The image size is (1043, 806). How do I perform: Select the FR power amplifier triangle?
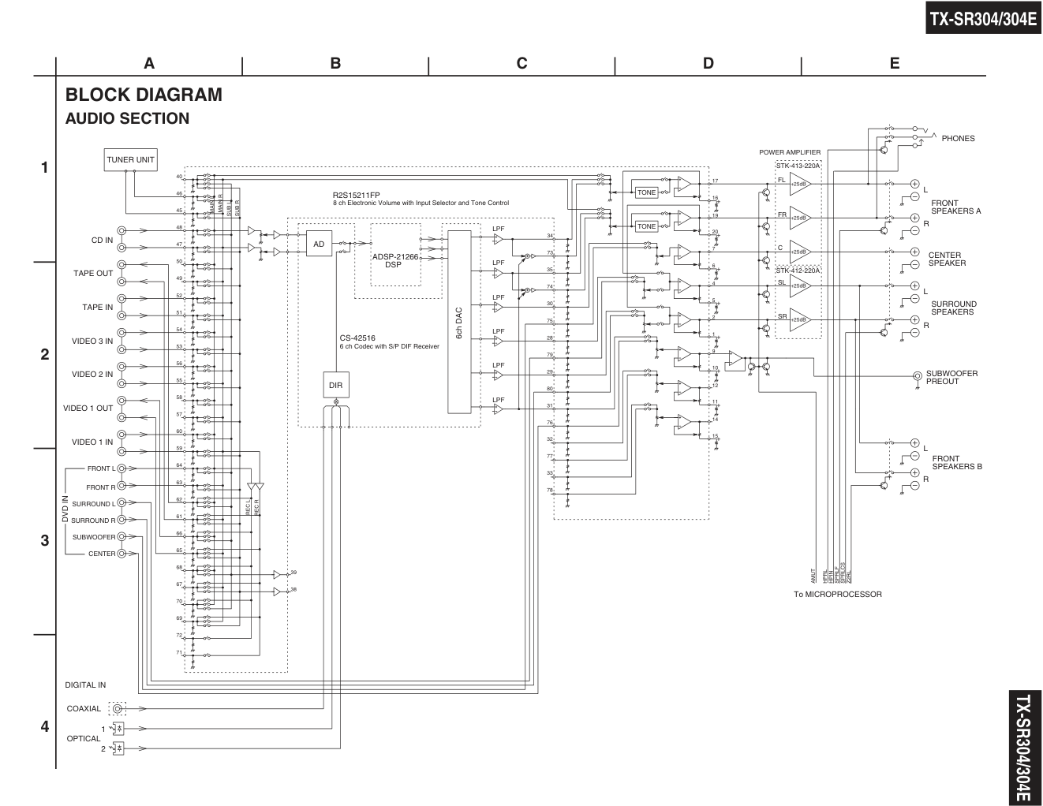click(800, 218)
